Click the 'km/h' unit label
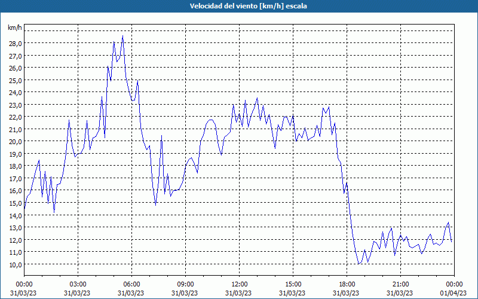The width and height of the screenshot is (478, 299). pyautogui.click(x=15, y=28)
